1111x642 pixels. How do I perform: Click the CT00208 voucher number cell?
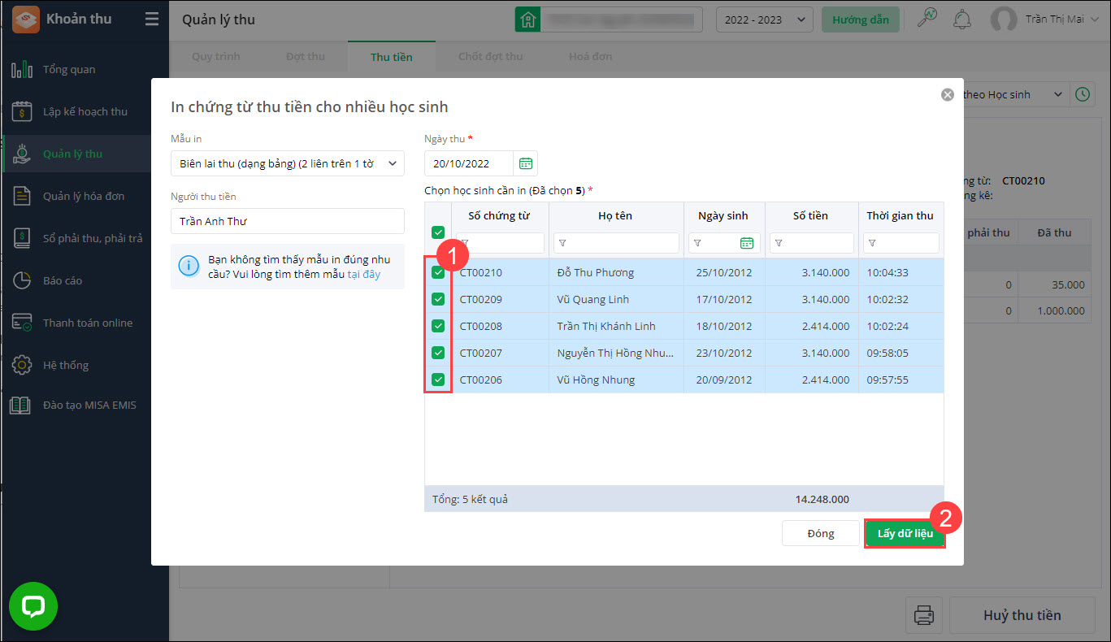click(500, 326)
